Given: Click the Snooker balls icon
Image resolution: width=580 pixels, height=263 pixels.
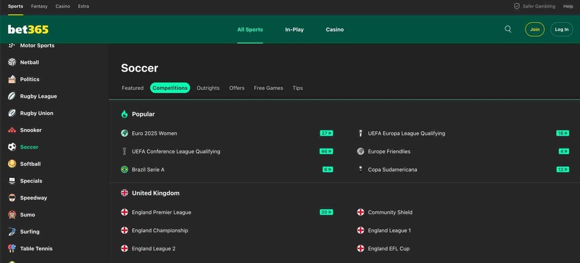Looking at the screenshot, I should [12, 130].
